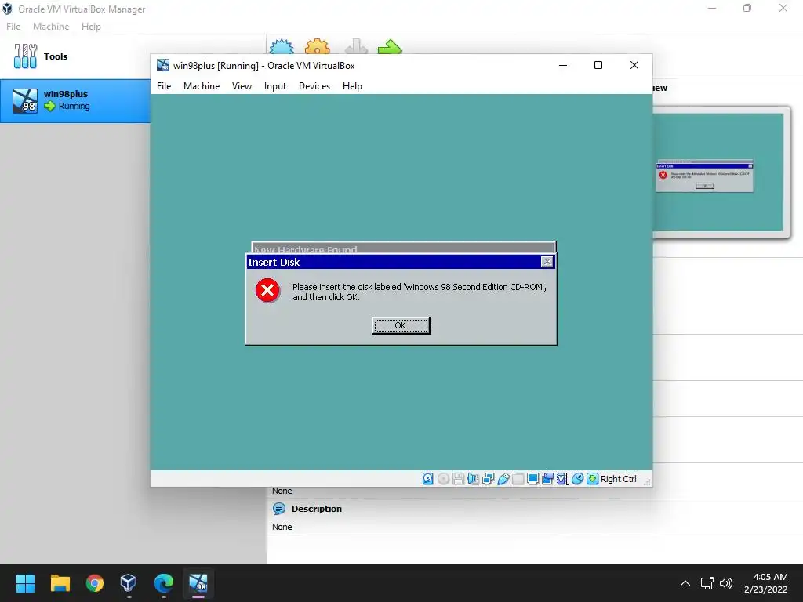Open the View menu in VM window

242,86
